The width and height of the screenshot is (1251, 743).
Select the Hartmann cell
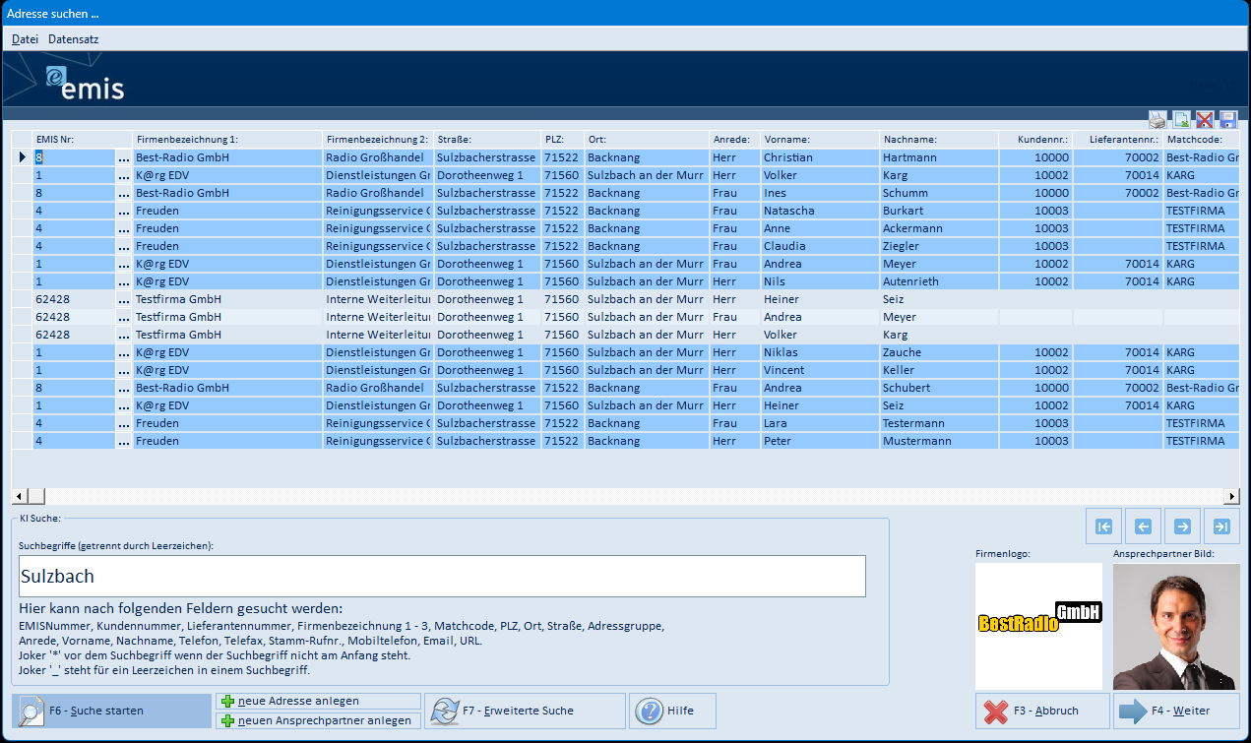click(x=939, y=157)
